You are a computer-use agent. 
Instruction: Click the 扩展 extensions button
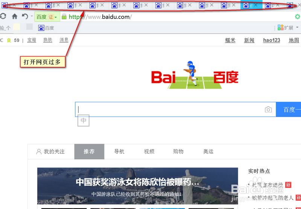tap(285, 28)
